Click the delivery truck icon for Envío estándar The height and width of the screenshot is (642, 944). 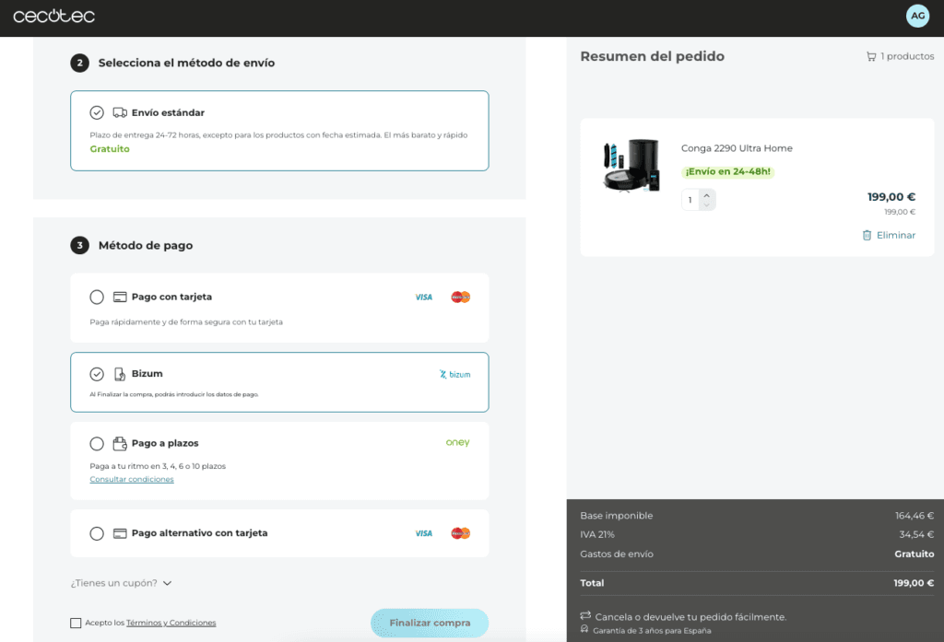[x=120, y=112]
